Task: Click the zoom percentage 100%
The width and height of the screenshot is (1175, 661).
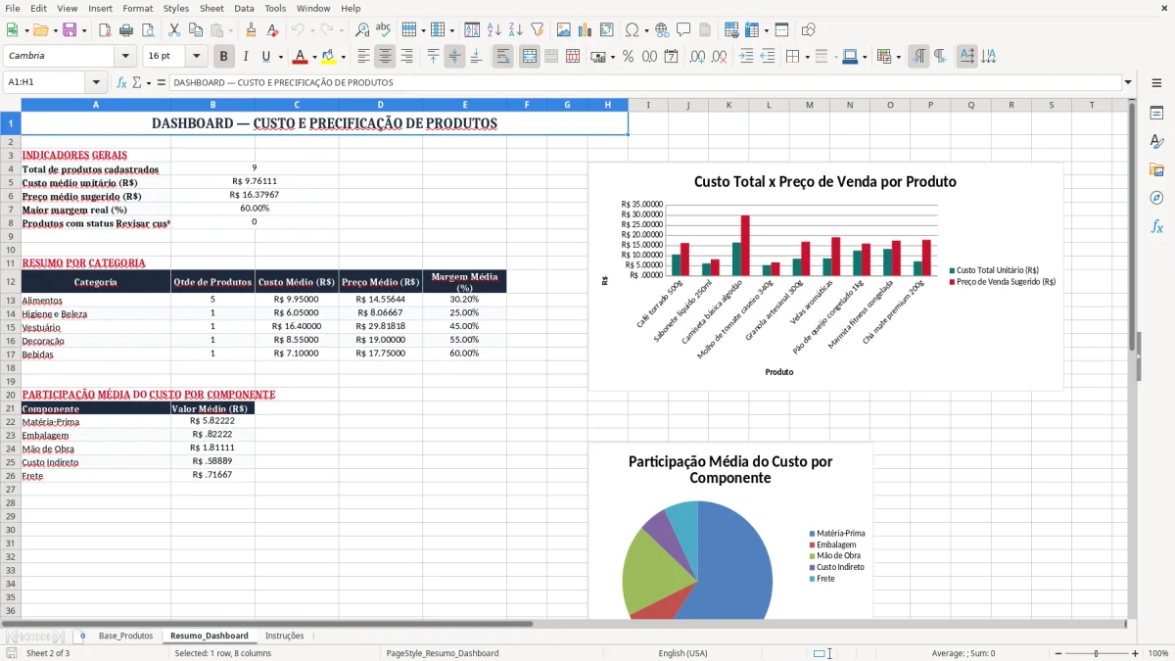Action: coord(1158,653)
